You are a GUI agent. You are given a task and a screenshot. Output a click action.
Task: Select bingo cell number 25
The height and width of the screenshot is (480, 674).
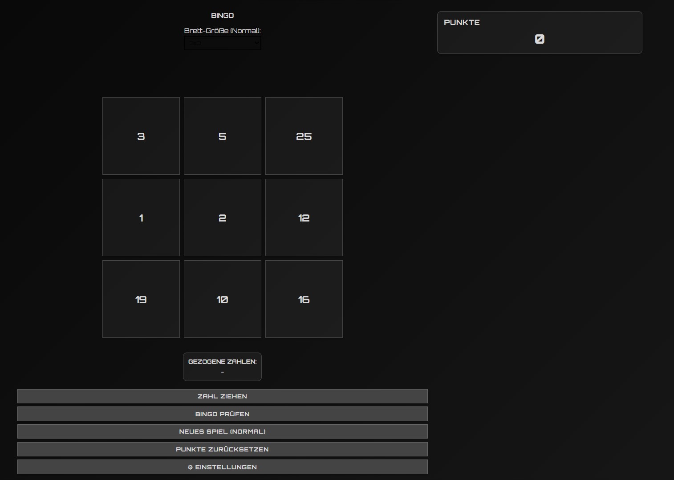pyautogui.click(x=304, y=136)
